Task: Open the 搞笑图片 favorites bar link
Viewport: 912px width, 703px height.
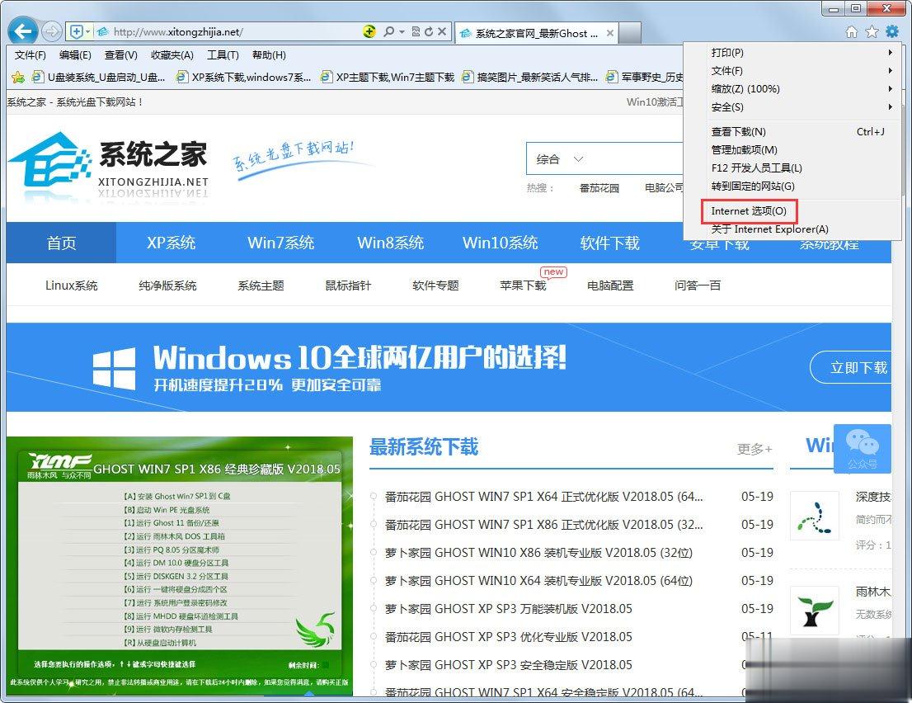Action: tap(530, 77)
